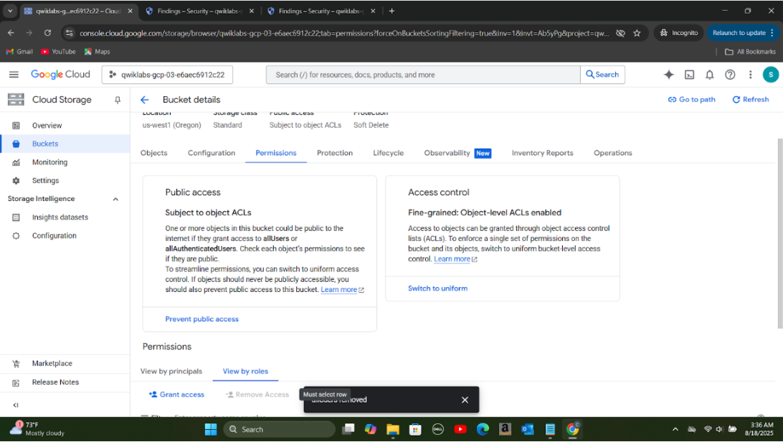Click the back arrow beside Bucket details

(145, 100)
